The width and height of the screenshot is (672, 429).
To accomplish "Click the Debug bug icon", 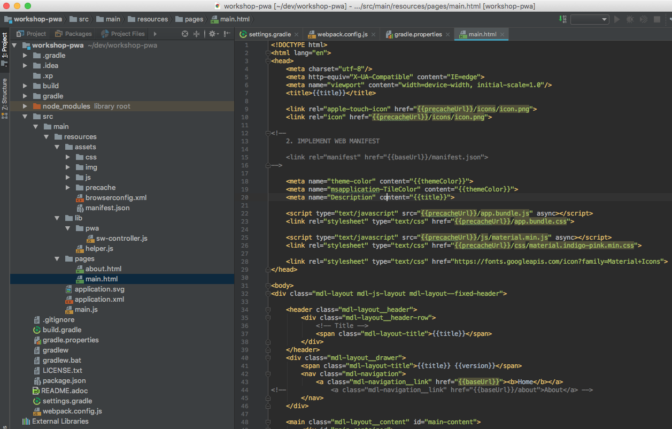I will [x=630, y=19].
